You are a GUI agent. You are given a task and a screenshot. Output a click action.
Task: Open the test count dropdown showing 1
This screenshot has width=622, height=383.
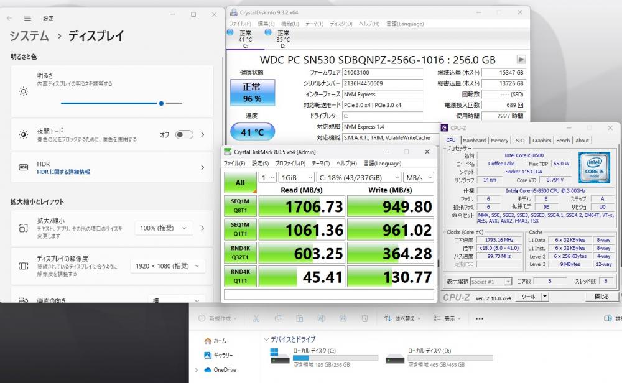pos(267,178)
